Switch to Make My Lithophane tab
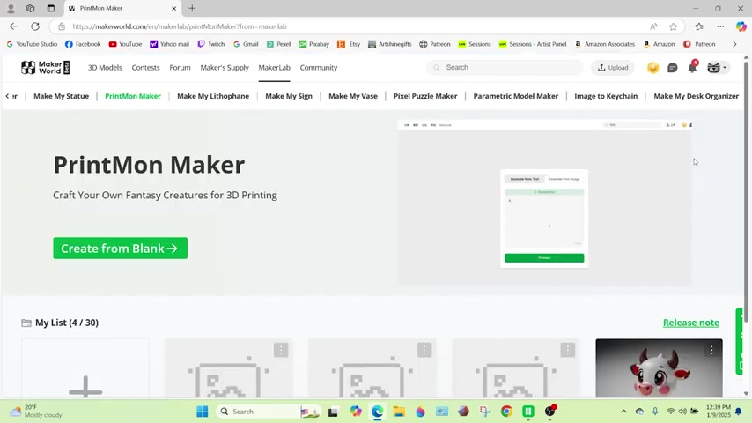Image resolution: width=752 pixels, height=423 pixels. click(x=213, y=96)
